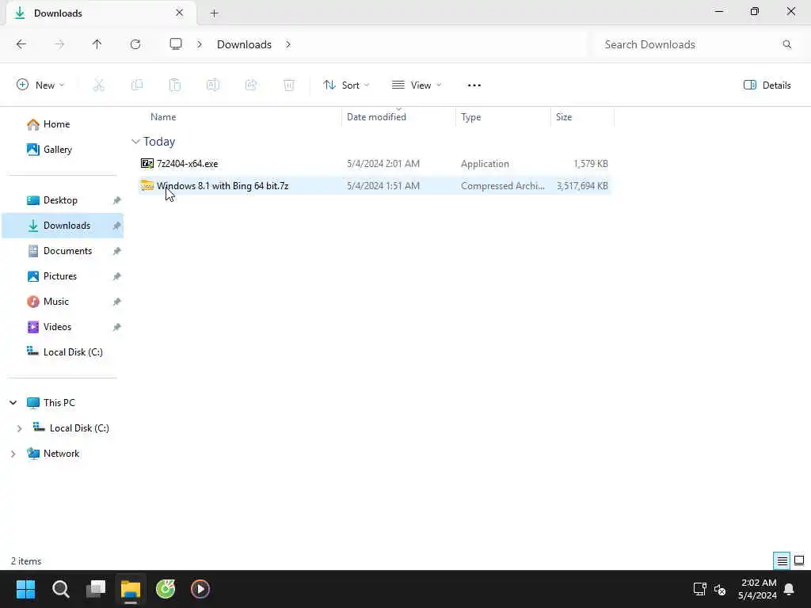811x608 pixels.
Task: Click the network tray icon
Action: click(x=700, y=589)
